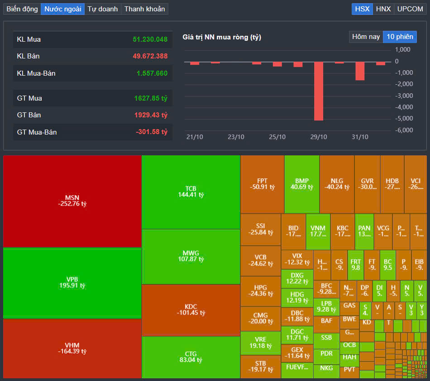
Task: Select the SSI -25.84 tỷ tile
Action: point(261,230)
